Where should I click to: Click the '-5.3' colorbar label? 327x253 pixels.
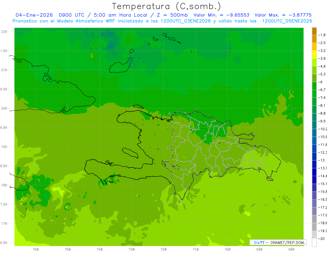click(x=322, y=74)
